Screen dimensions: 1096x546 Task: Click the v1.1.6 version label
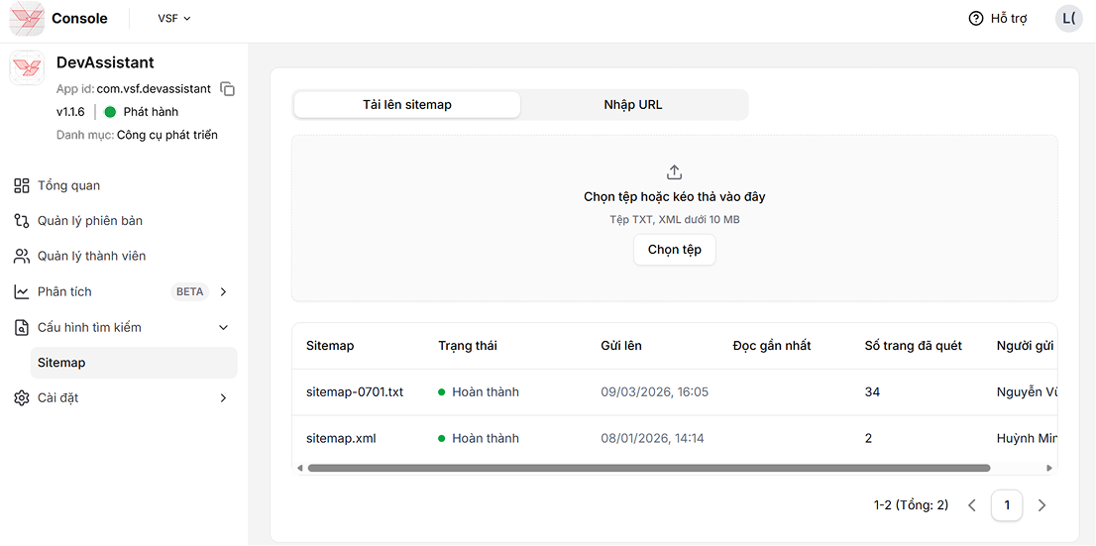70,112
